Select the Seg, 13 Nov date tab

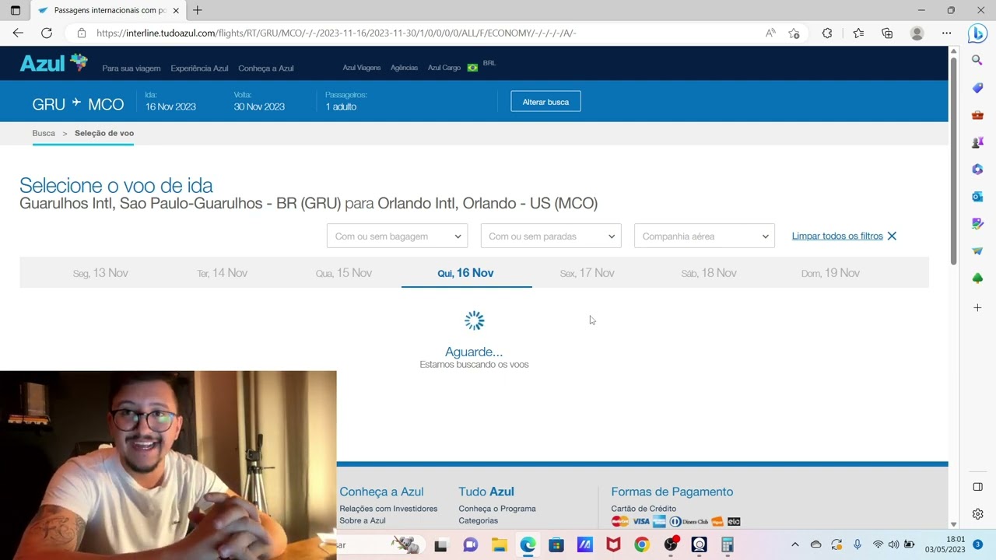coord(100,273)
